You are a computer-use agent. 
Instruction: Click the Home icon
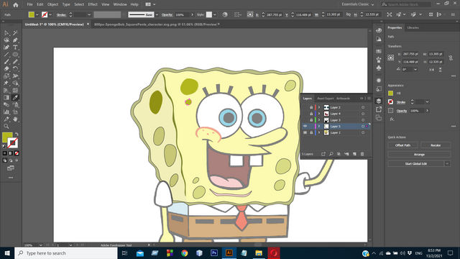coord(16,5)
